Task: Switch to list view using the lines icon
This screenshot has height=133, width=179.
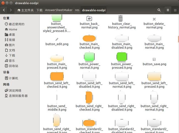Action: click(x=168, y=10)
